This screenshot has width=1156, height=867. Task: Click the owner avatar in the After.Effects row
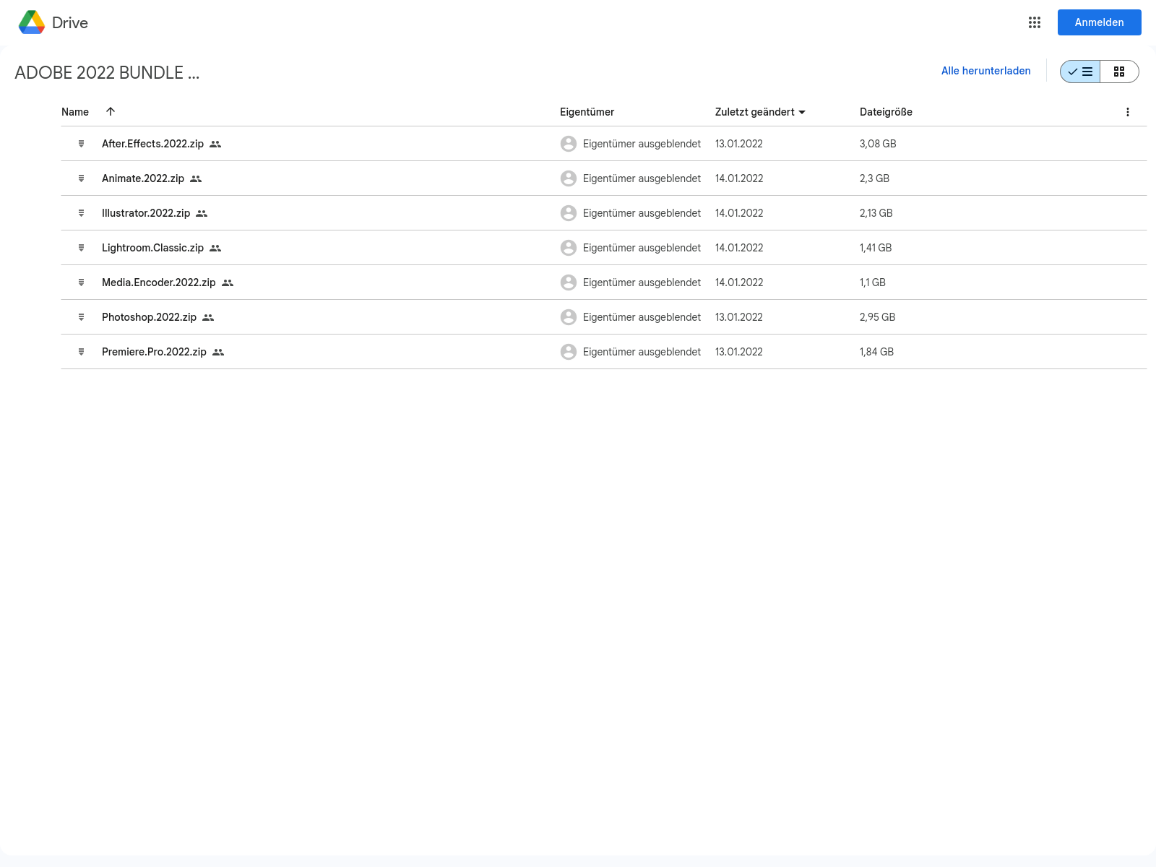point(569,144)
